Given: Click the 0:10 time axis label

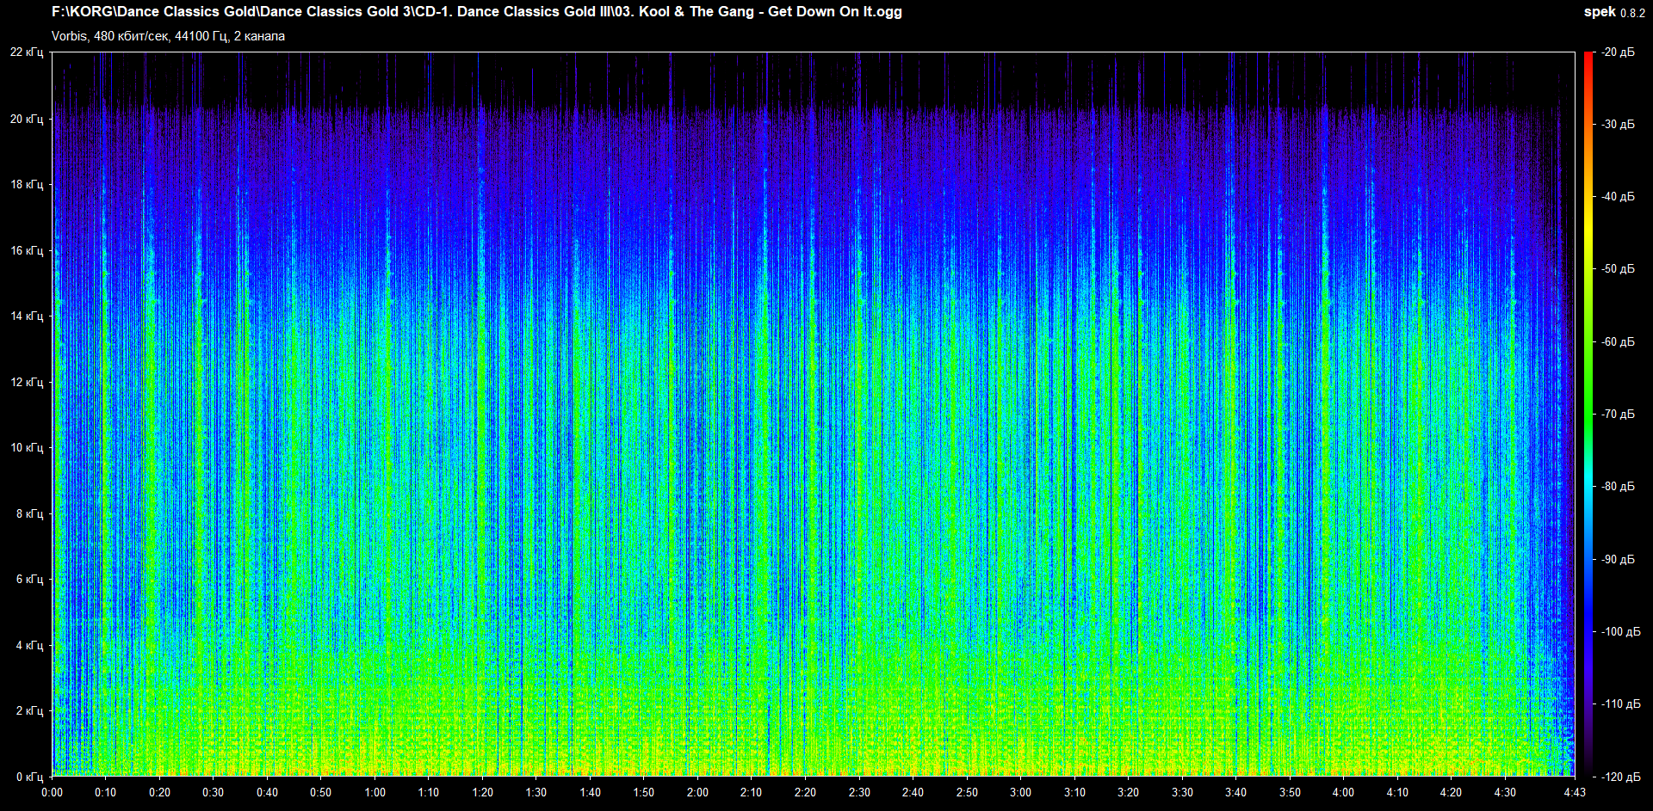Looking at the screenshot, I should pos(105,792).
